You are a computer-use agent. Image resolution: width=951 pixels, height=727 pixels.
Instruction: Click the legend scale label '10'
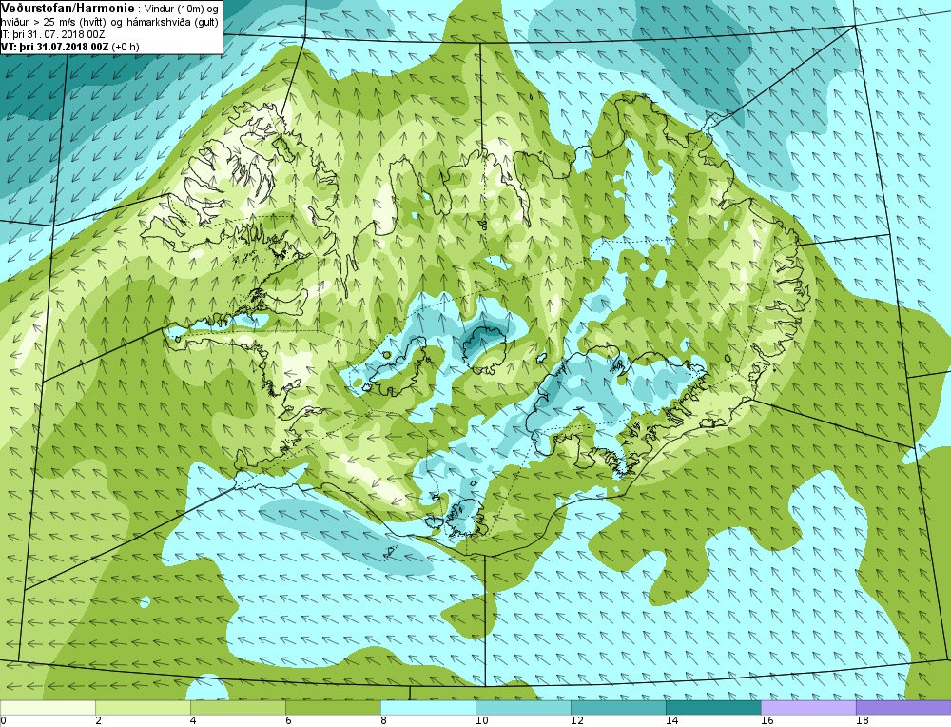coord(481,721)
